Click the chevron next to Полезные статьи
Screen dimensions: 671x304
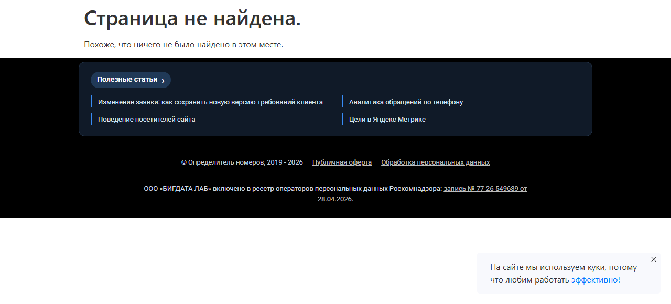pyautogui.click(x=163, y=81)
